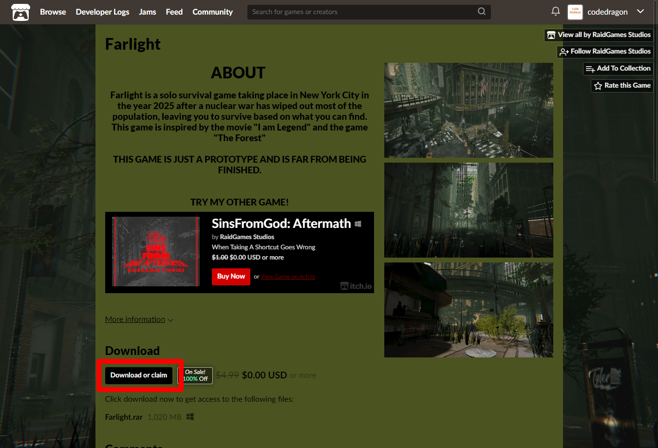Screen dimensions: 658x448
Task: Click the $0.00 USD price
Action: [x=264, y=375]
